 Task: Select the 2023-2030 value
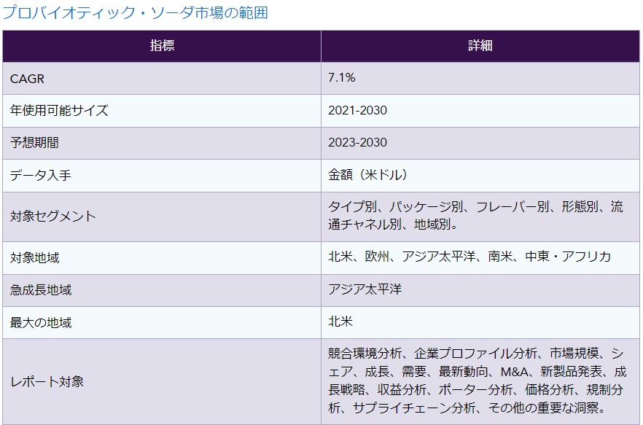[357, 143]
